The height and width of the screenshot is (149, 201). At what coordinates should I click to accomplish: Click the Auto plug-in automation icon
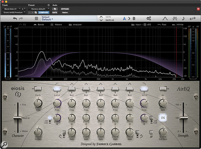55,9
